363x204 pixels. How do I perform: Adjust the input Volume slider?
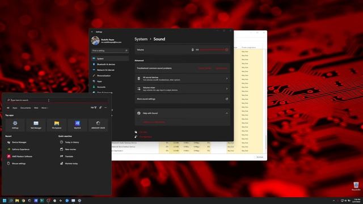[213, 50]
